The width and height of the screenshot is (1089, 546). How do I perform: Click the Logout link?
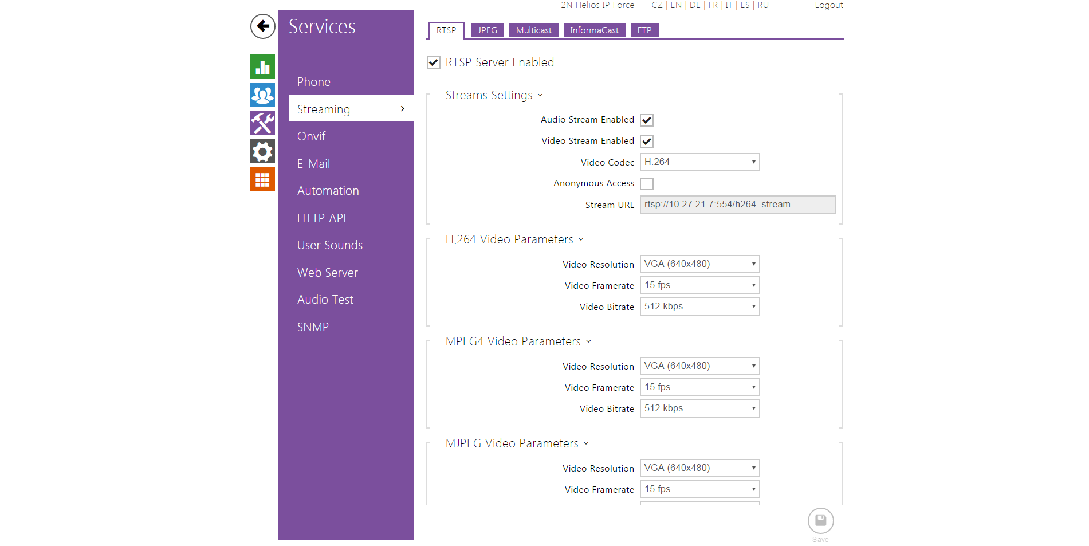coord(828,5)
